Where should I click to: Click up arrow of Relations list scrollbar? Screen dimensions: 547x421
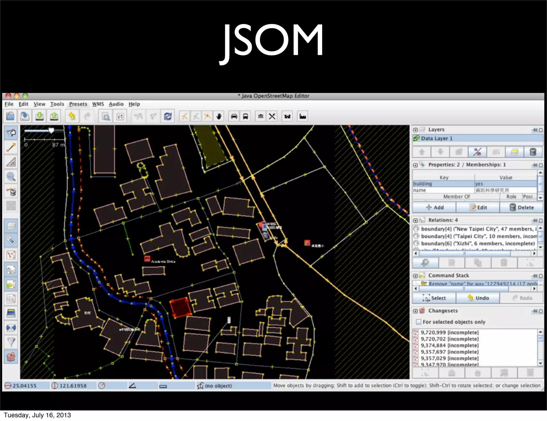click(540, 228)
